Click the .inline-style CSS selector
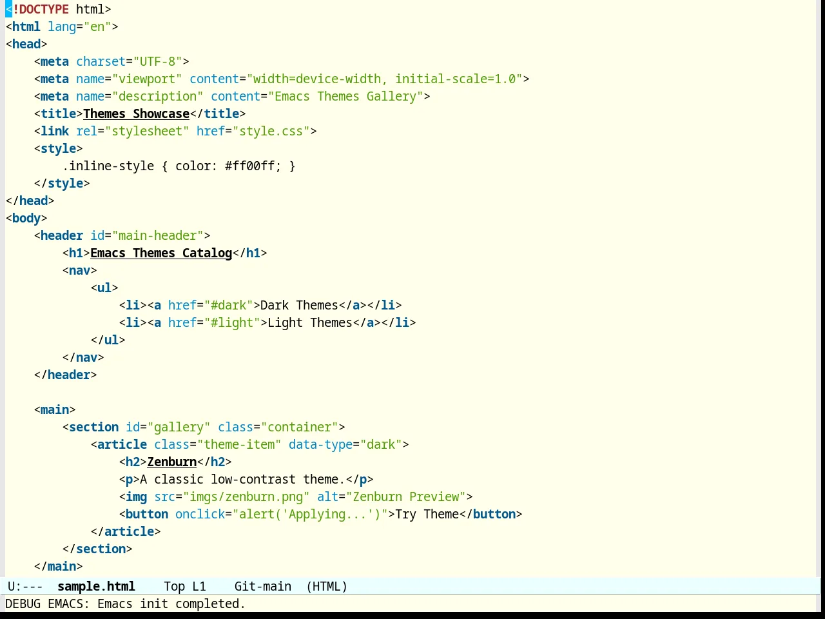Image resolution: width=825 pixels, height=619 pixels. pos(108,166)
